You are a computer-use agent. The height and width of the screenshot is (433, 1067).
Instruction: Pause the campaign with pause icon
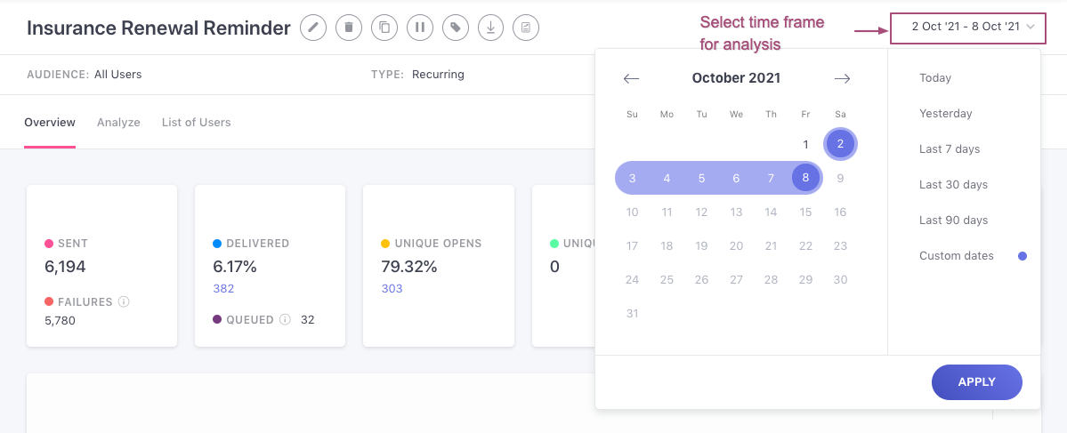tap(420, 28)
